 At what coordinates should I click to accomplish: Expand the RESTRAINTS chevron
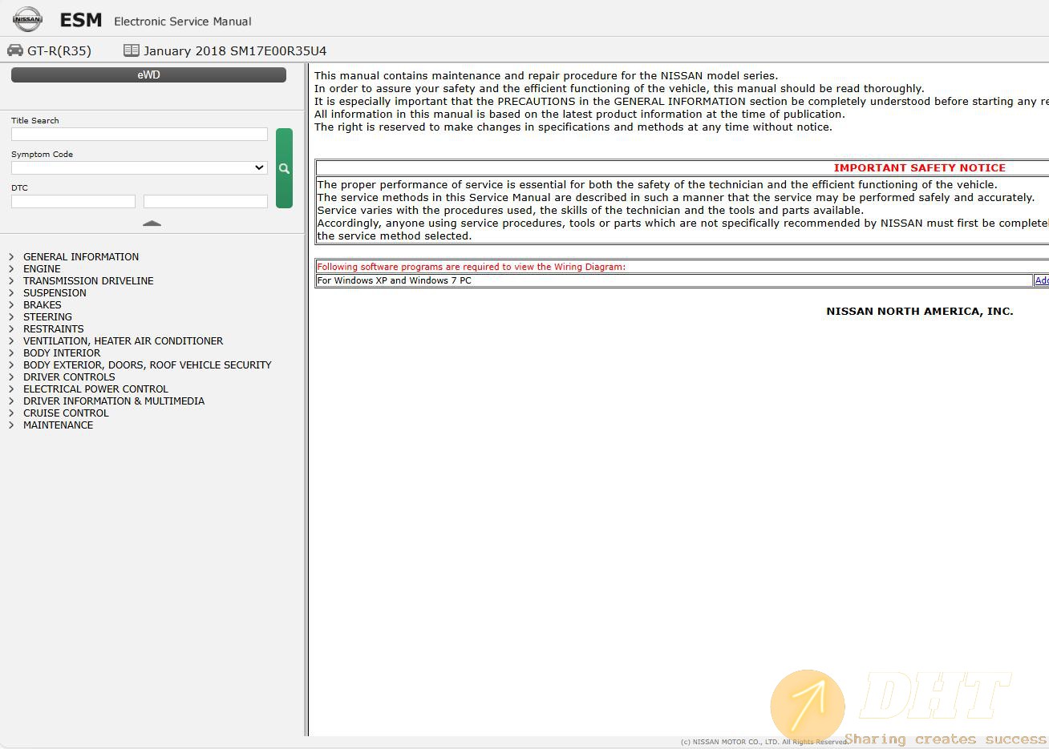[11, 328]
